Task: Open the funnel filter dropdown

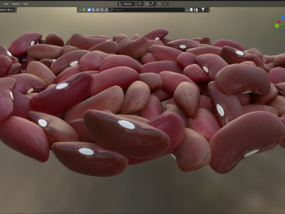Action: point(204,10)
